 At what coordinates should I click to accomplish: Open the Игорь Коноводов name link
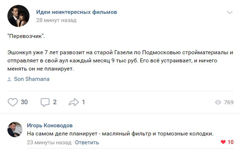click(x=50, y=125)
